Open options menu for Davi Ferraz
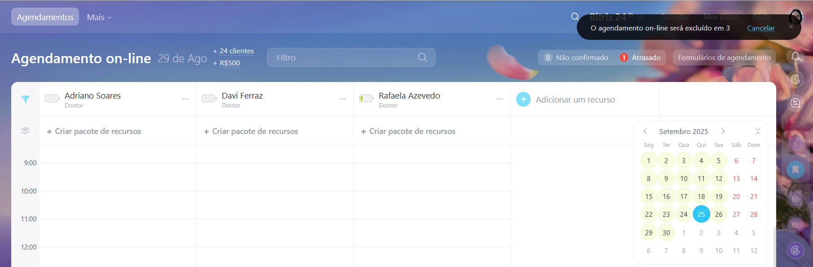Viewport: 813px width, 267px height. 343,99
